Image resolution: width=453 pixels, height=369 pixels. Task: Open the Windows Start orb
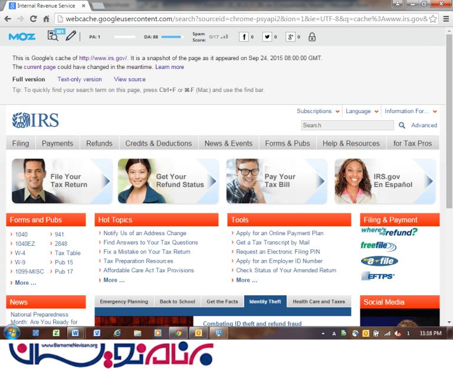click(12, 333)
